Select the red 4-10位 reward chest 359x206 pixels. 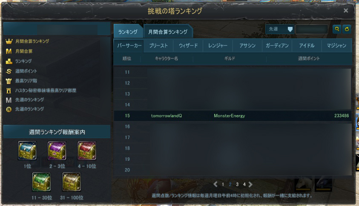pos(87,151)
